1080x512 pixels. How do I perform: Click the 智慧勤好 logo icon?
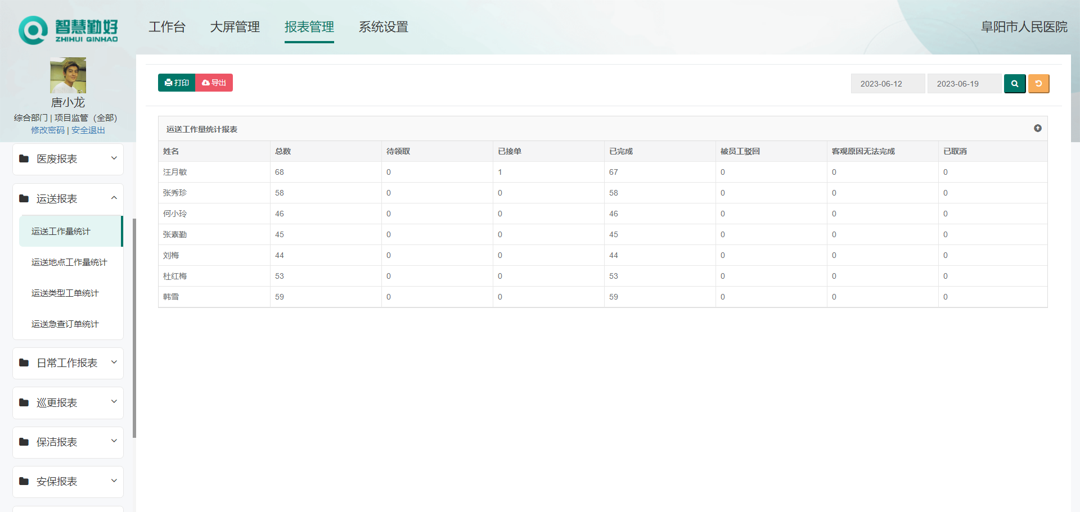pyautogui.click(x=33, y=30)
